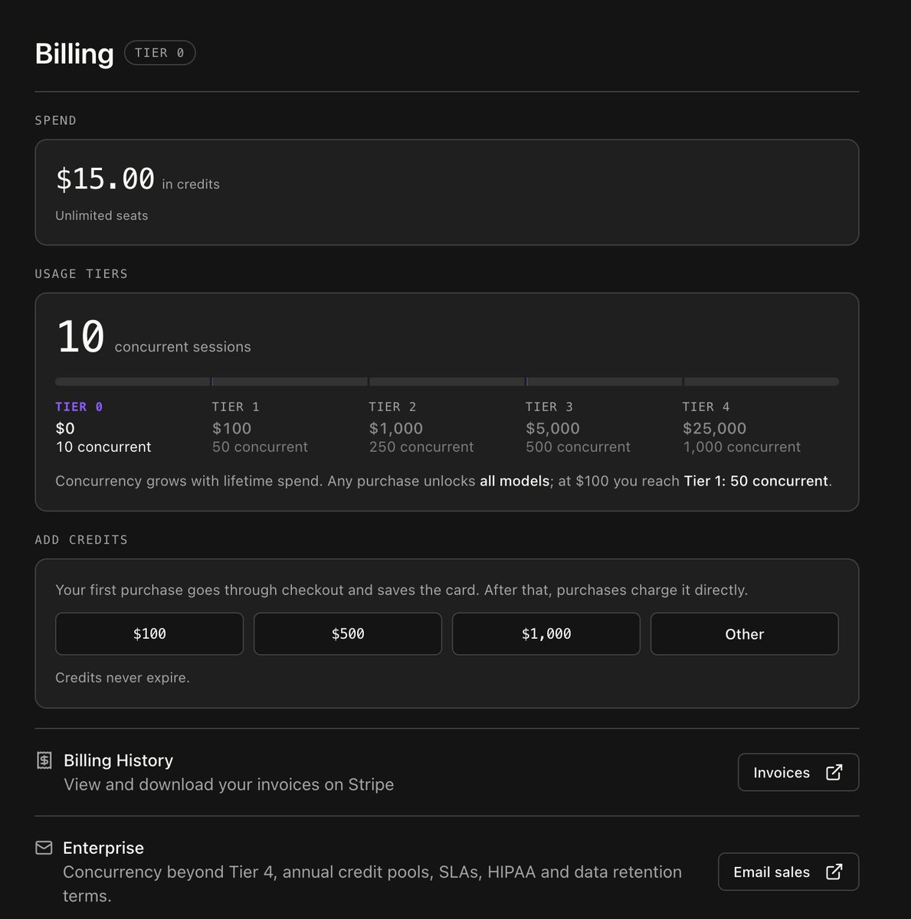
Task: Select the TIER 1 $100 label
Action: pos(232,428)
